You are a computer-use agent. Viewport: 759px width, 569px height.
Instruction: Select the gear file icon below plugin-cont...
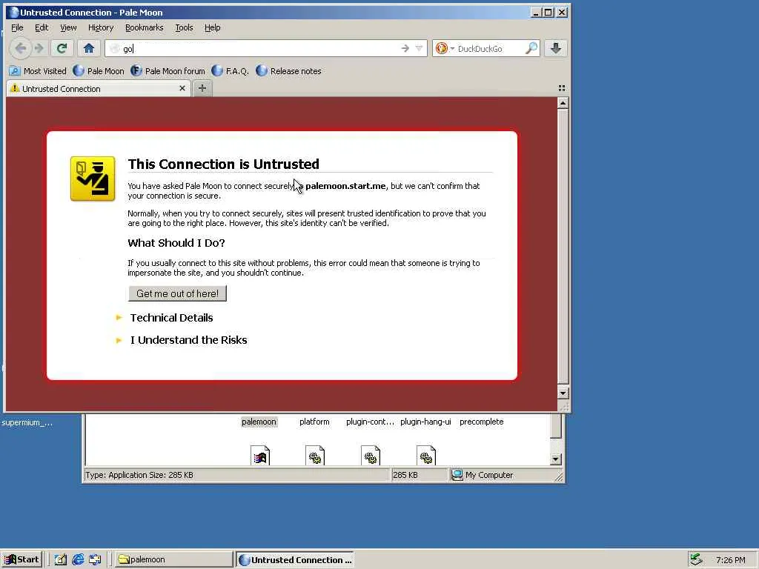pyautogui.click(x=371, y=456)
